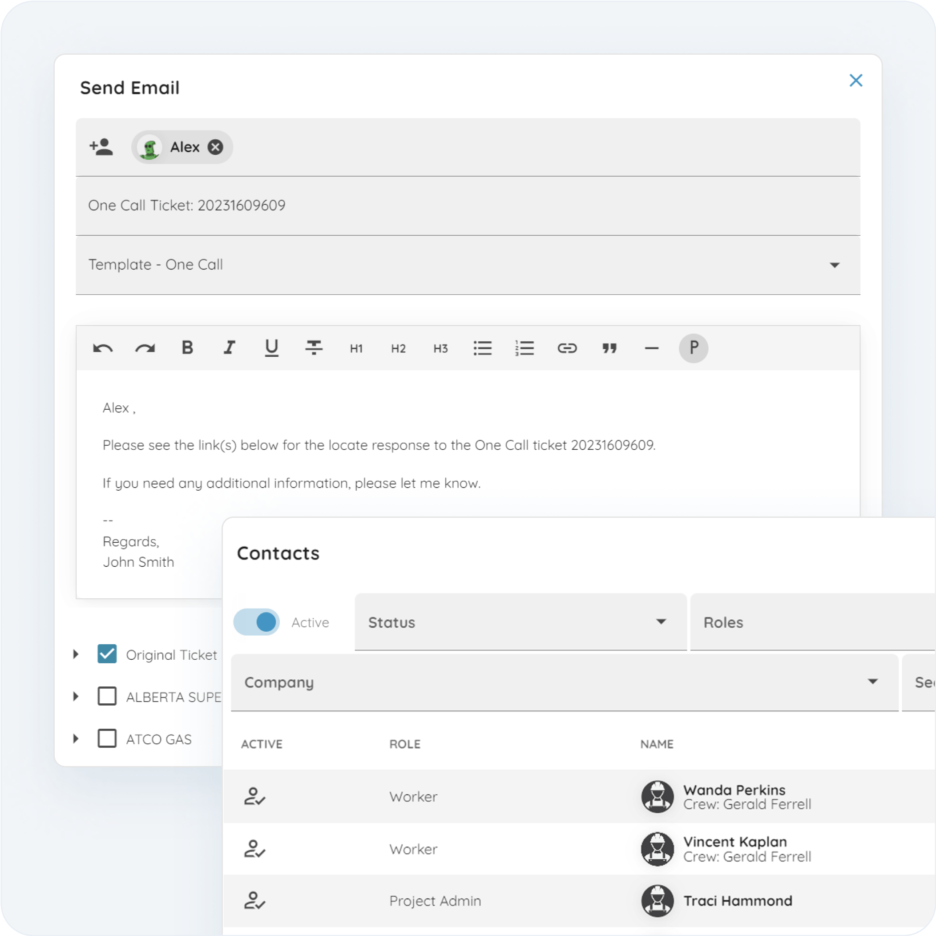
Task: Insert a hyperlink with the link icon
Action: point(567,348)
